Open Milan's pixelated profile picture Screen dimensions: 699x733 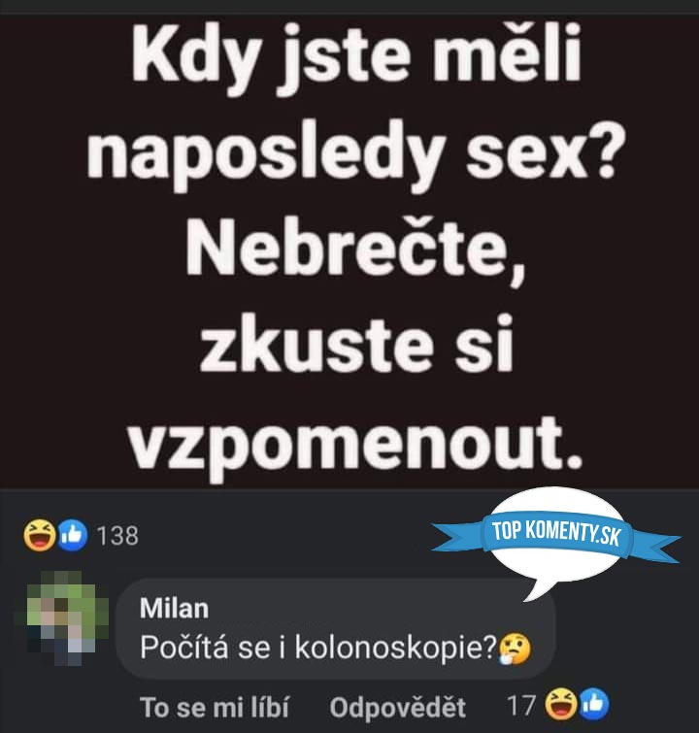pos(61,617)
